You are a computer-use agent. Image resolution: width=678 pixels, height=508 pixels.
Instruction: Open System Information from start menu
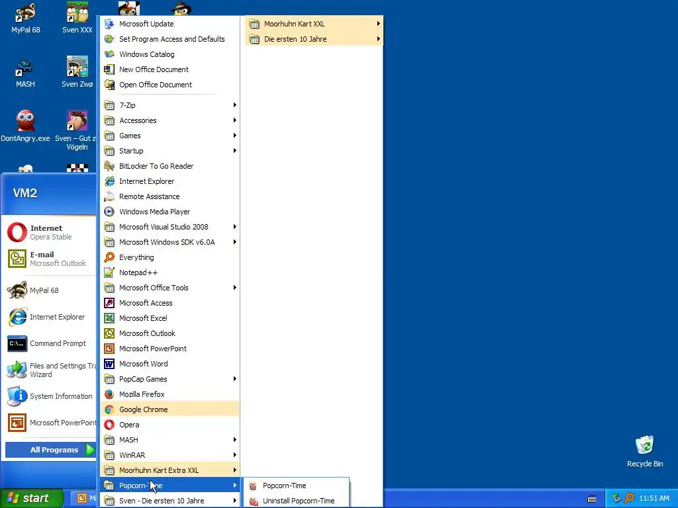point(50,396)
